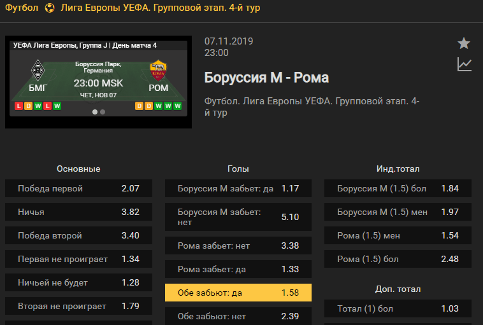Select Ничья odds 3.82

pos(78,212)
